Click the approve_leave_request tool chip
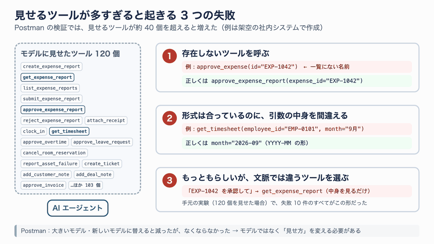434x244 pixels. [102, 142]
